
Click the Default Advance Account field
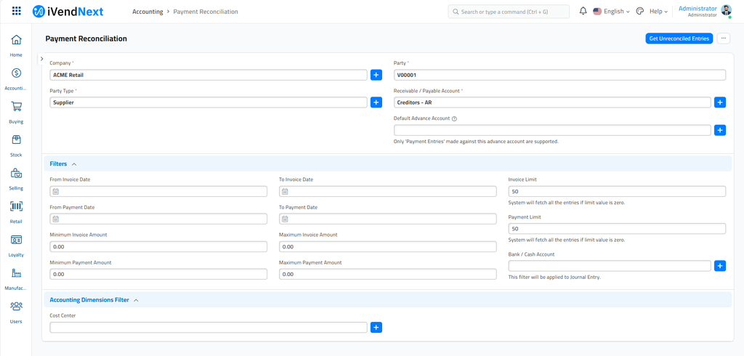552,130
